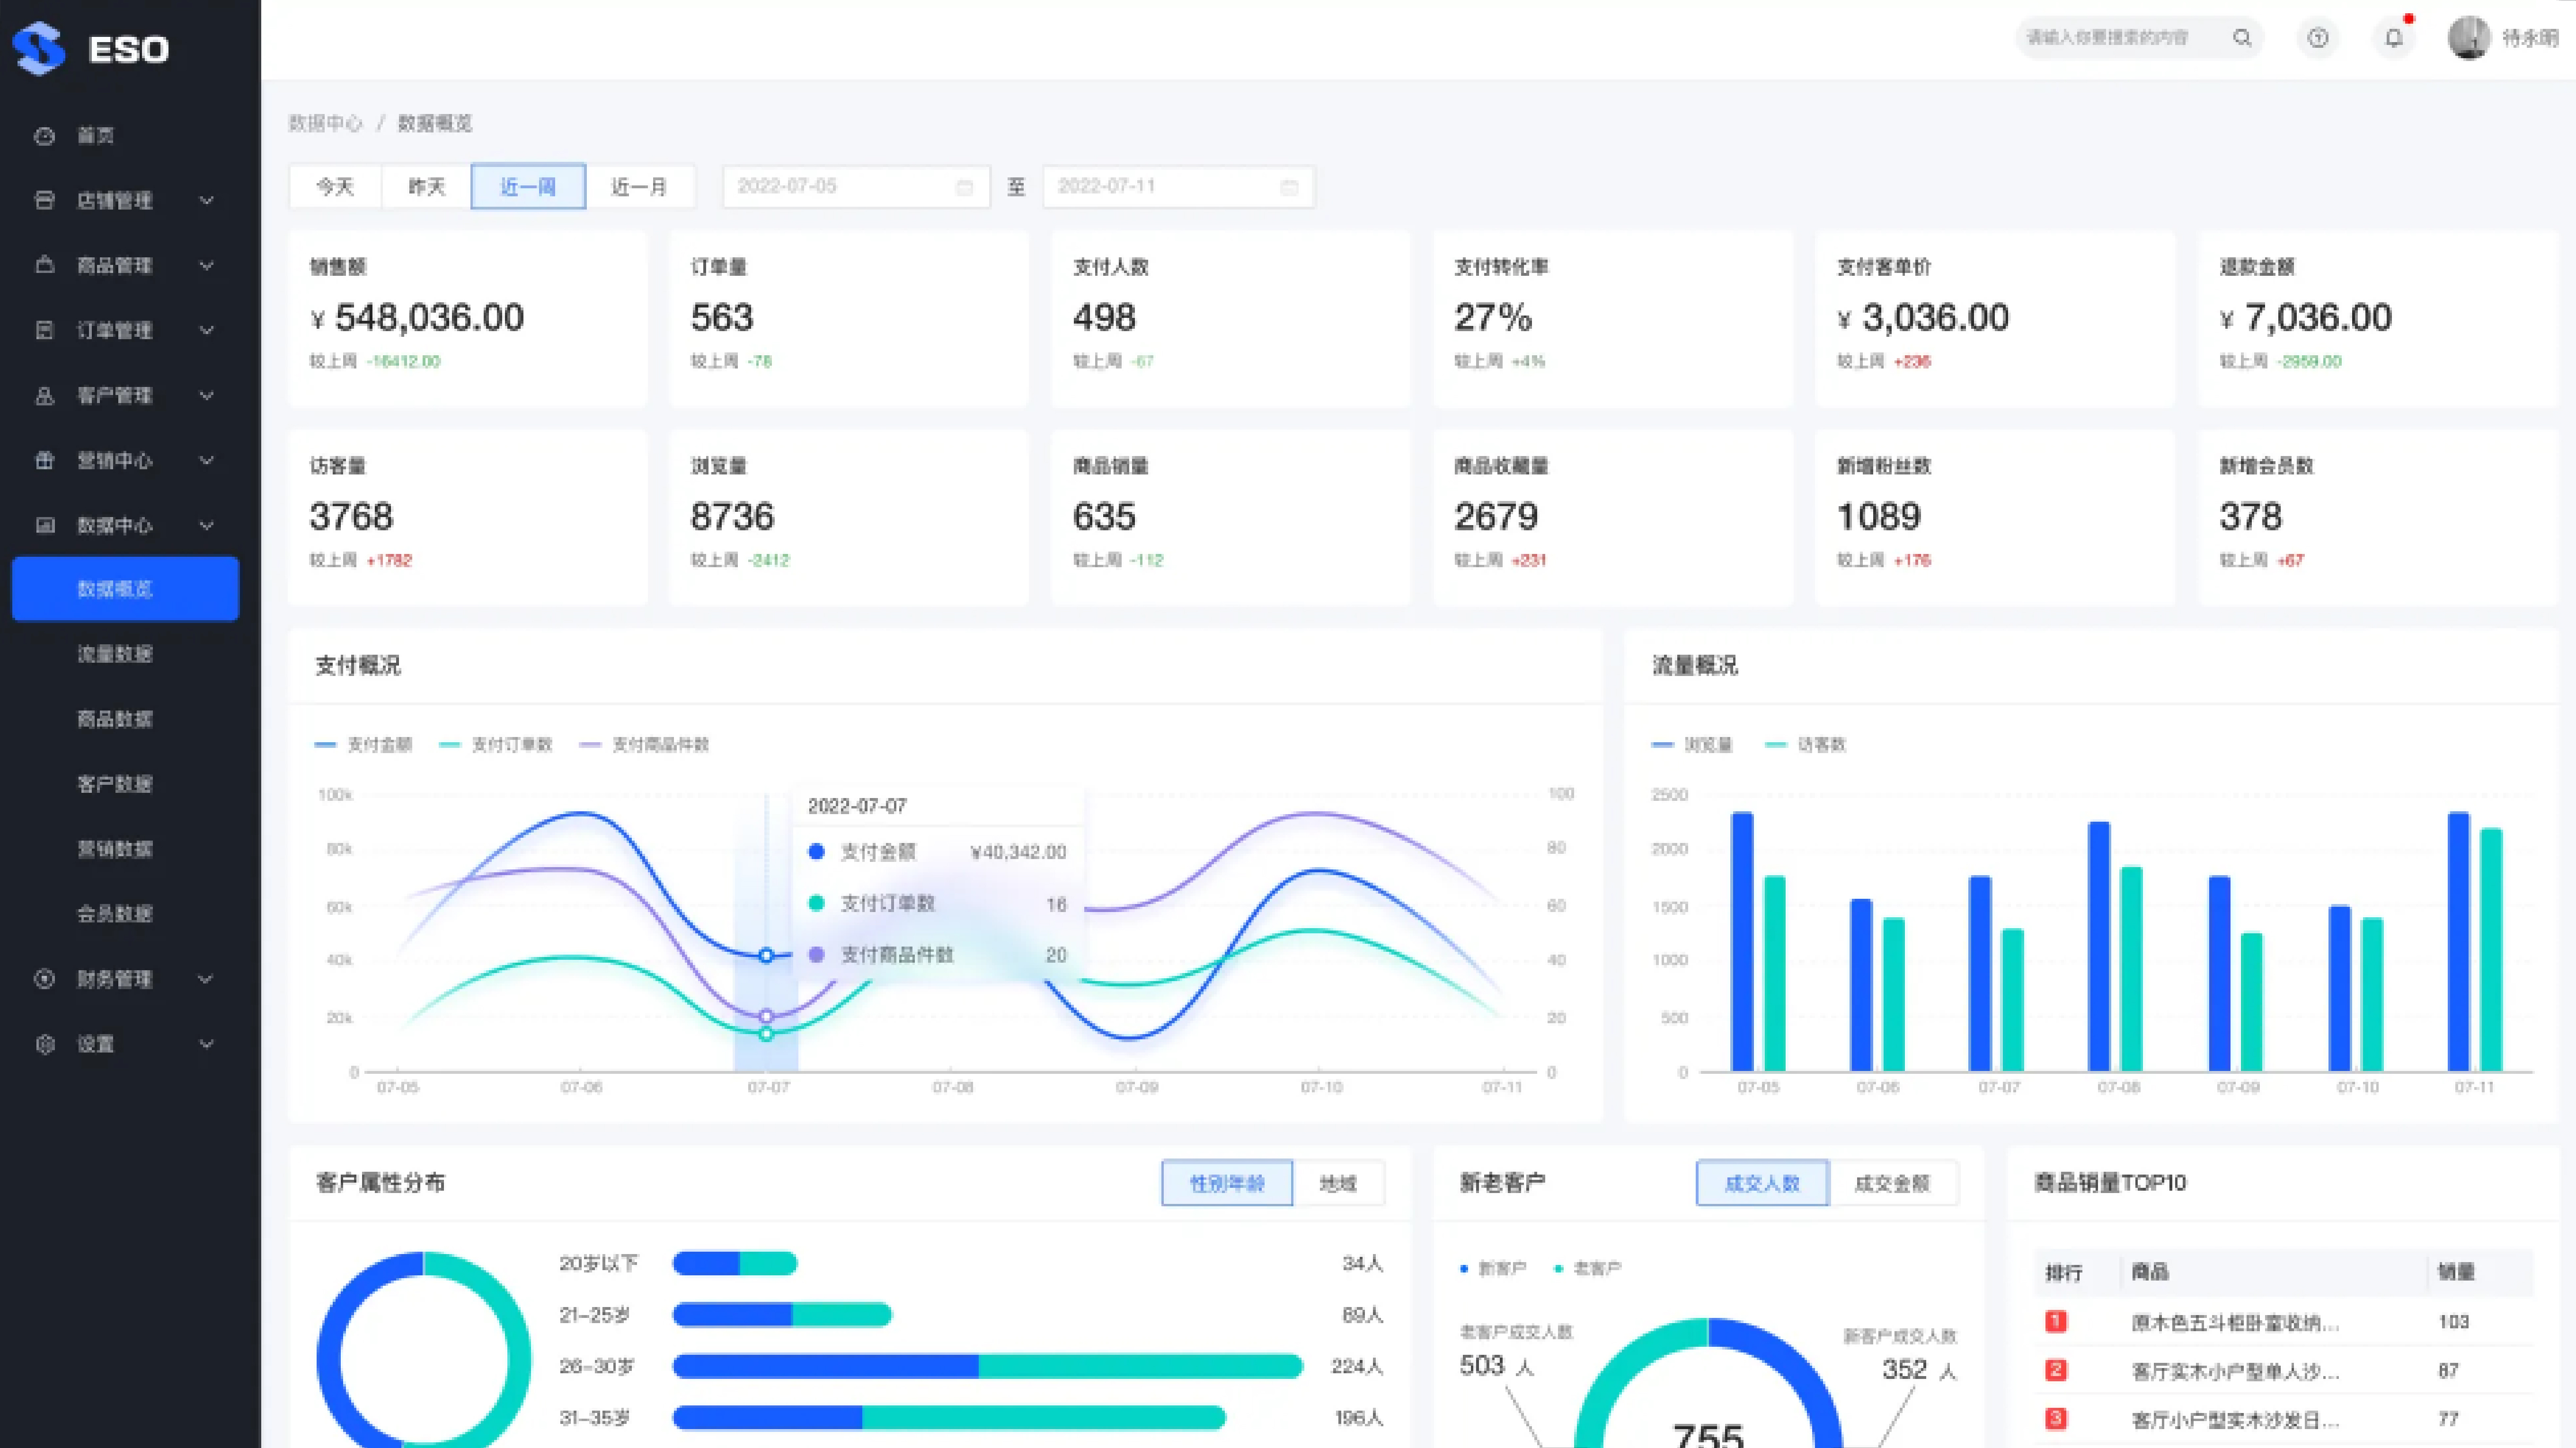Click the user avatar in the header
The height and width of the screenshot is (1448, 2576).
[x=2468, y=38]
